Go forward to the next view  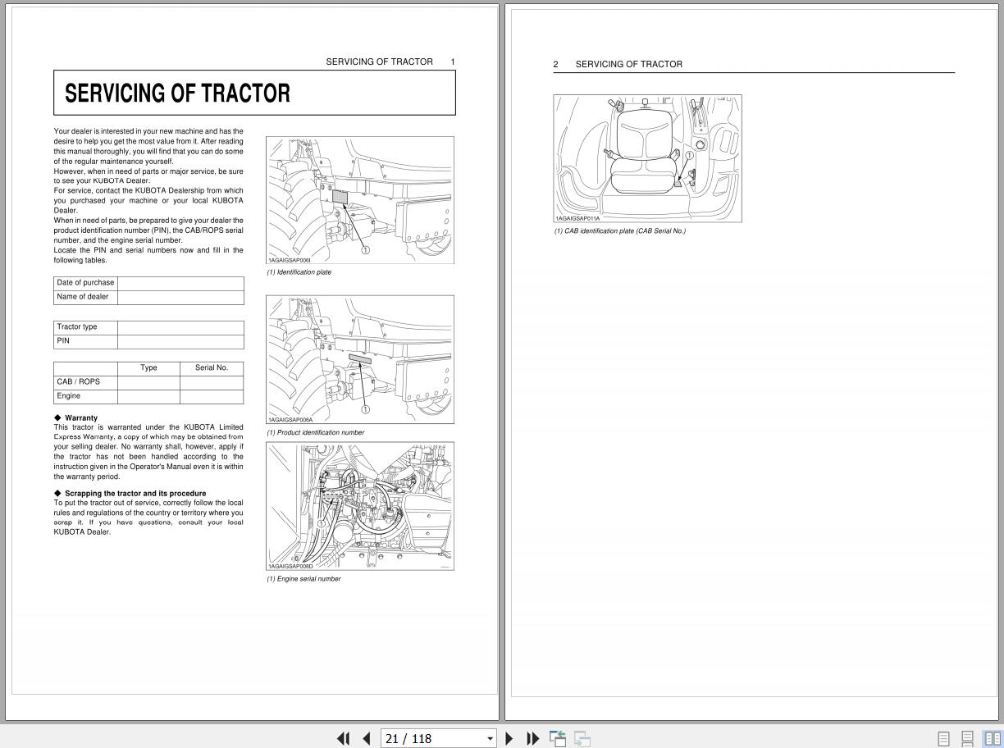(x=582, y=738)
